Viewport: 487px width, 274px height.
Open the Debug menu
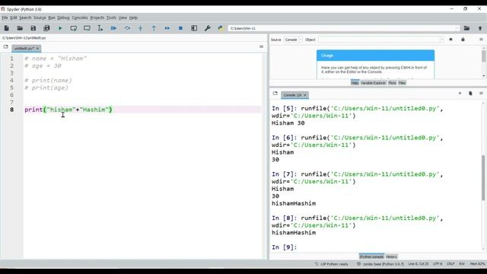pos(63,18)
